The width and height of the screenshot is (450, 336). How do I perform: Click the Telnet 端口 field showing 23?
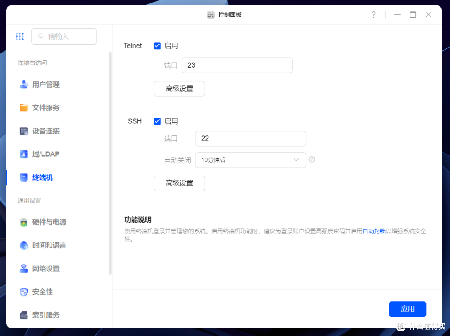(x=237, y=65)
